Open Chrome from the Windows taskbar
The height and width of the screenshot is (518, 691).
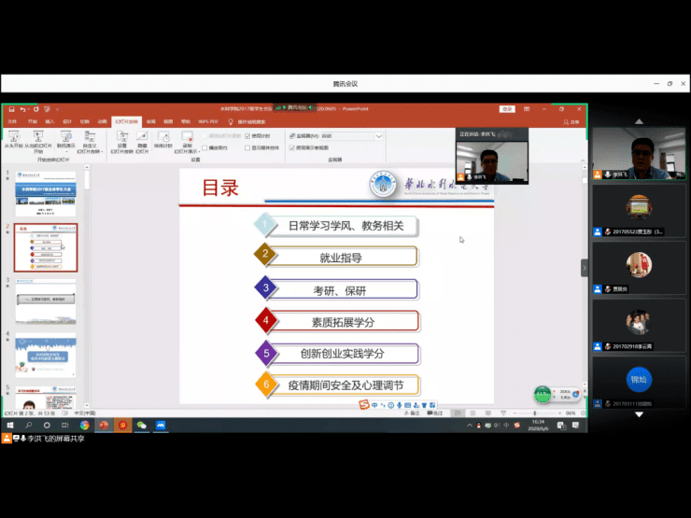point(86,425)
